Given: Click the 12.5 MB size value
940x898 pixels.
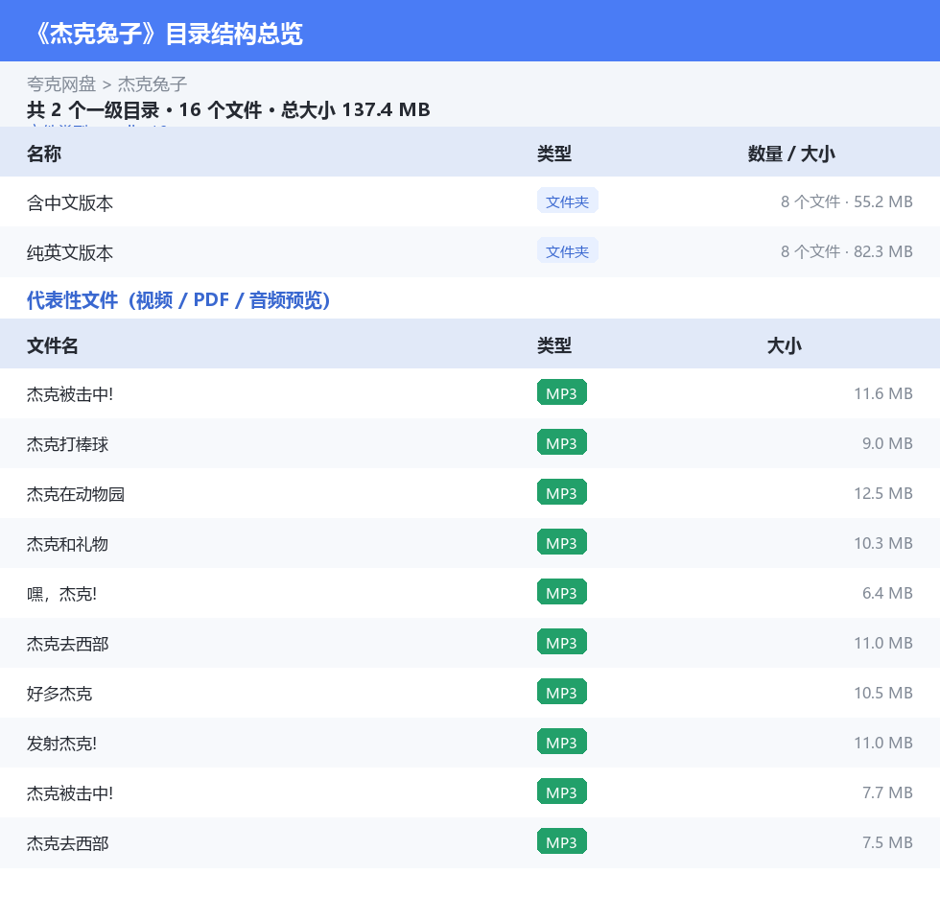Looking at the screenshot, I should click(883, 493).
